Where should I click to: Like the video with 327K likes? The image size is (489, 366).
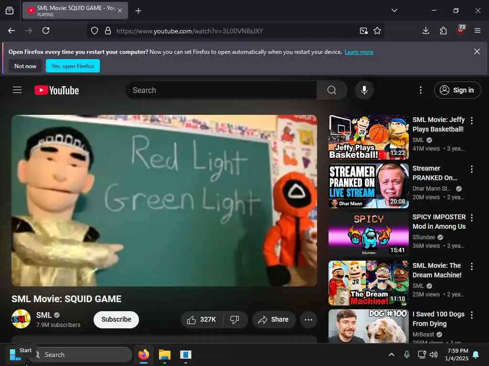coord(202,320)
